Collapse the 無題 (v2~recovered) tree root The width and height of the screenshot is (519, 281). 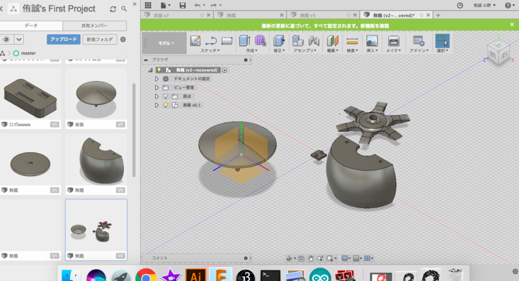click(150, 70)
